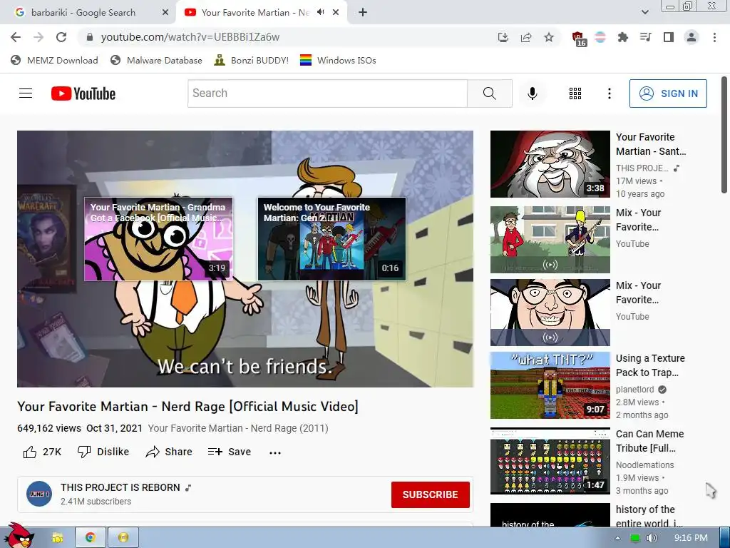Open Malware Database bookmark

[156, 60]
